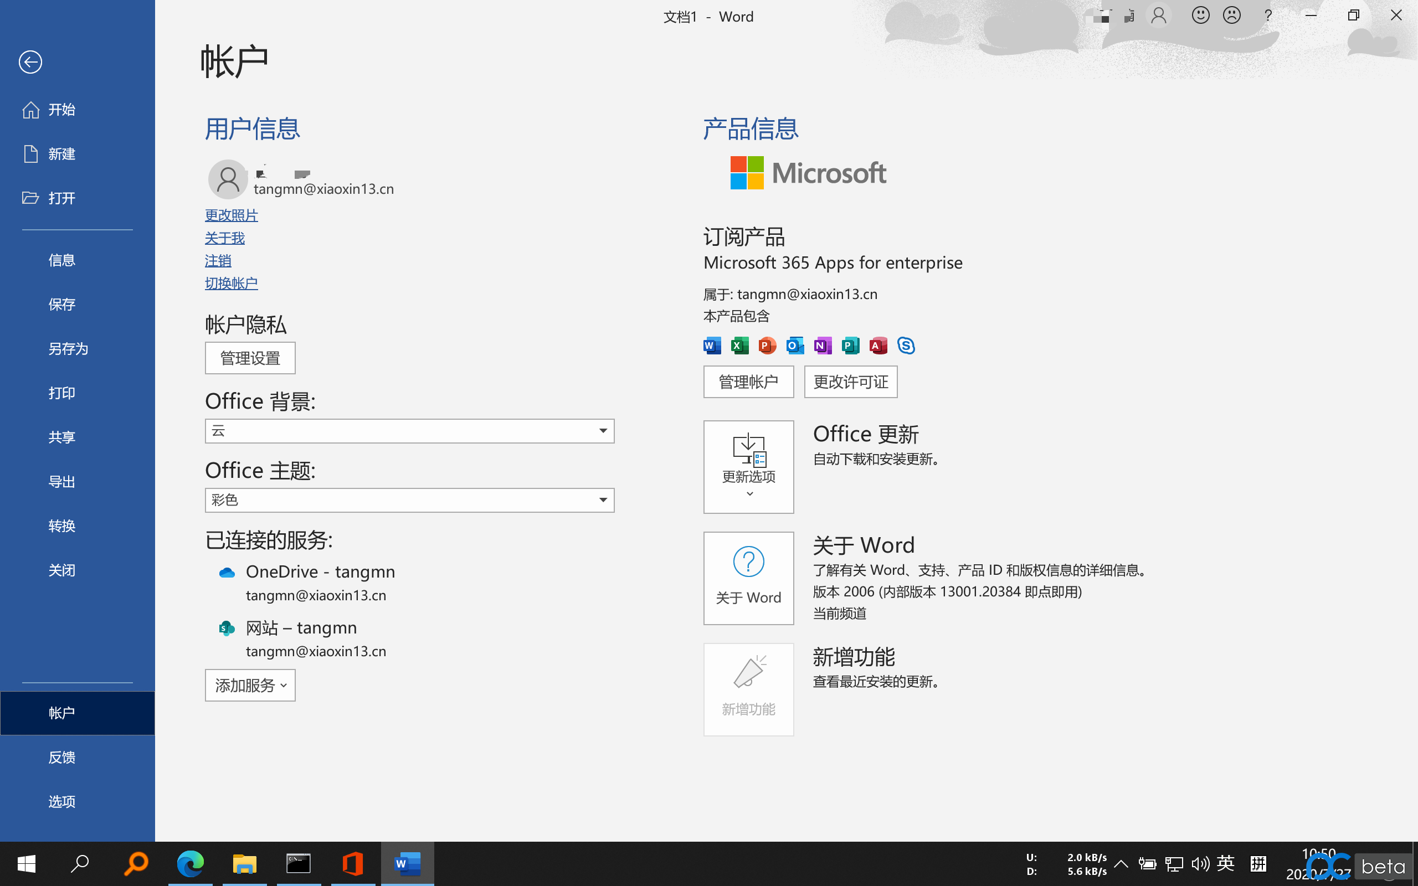Click the OneNote product icon
Image resolution: width=1418 pixels, height=886 pixels.
(823, 346)
